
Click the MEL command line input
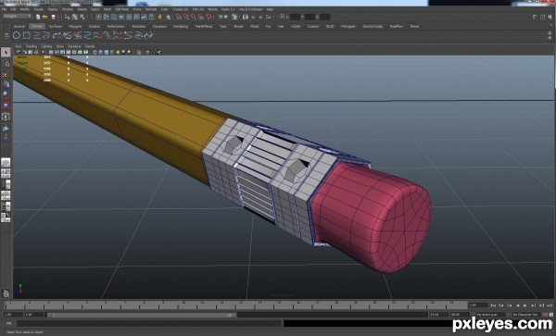point(149,323)
